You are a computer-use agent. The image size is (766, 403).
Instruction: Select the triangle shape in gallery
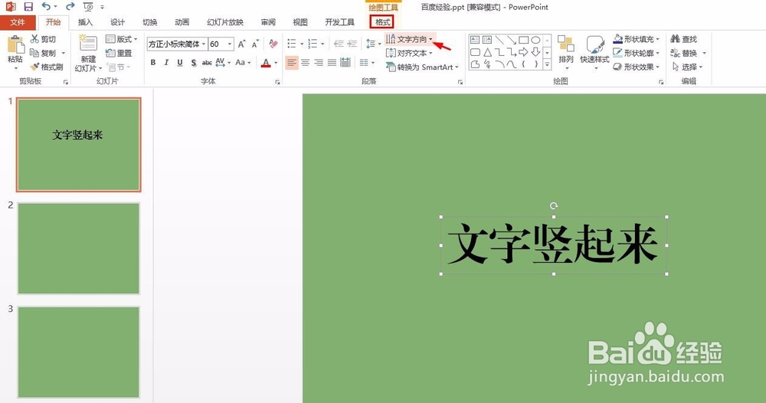pyautogui.click(x=487, y=52)
